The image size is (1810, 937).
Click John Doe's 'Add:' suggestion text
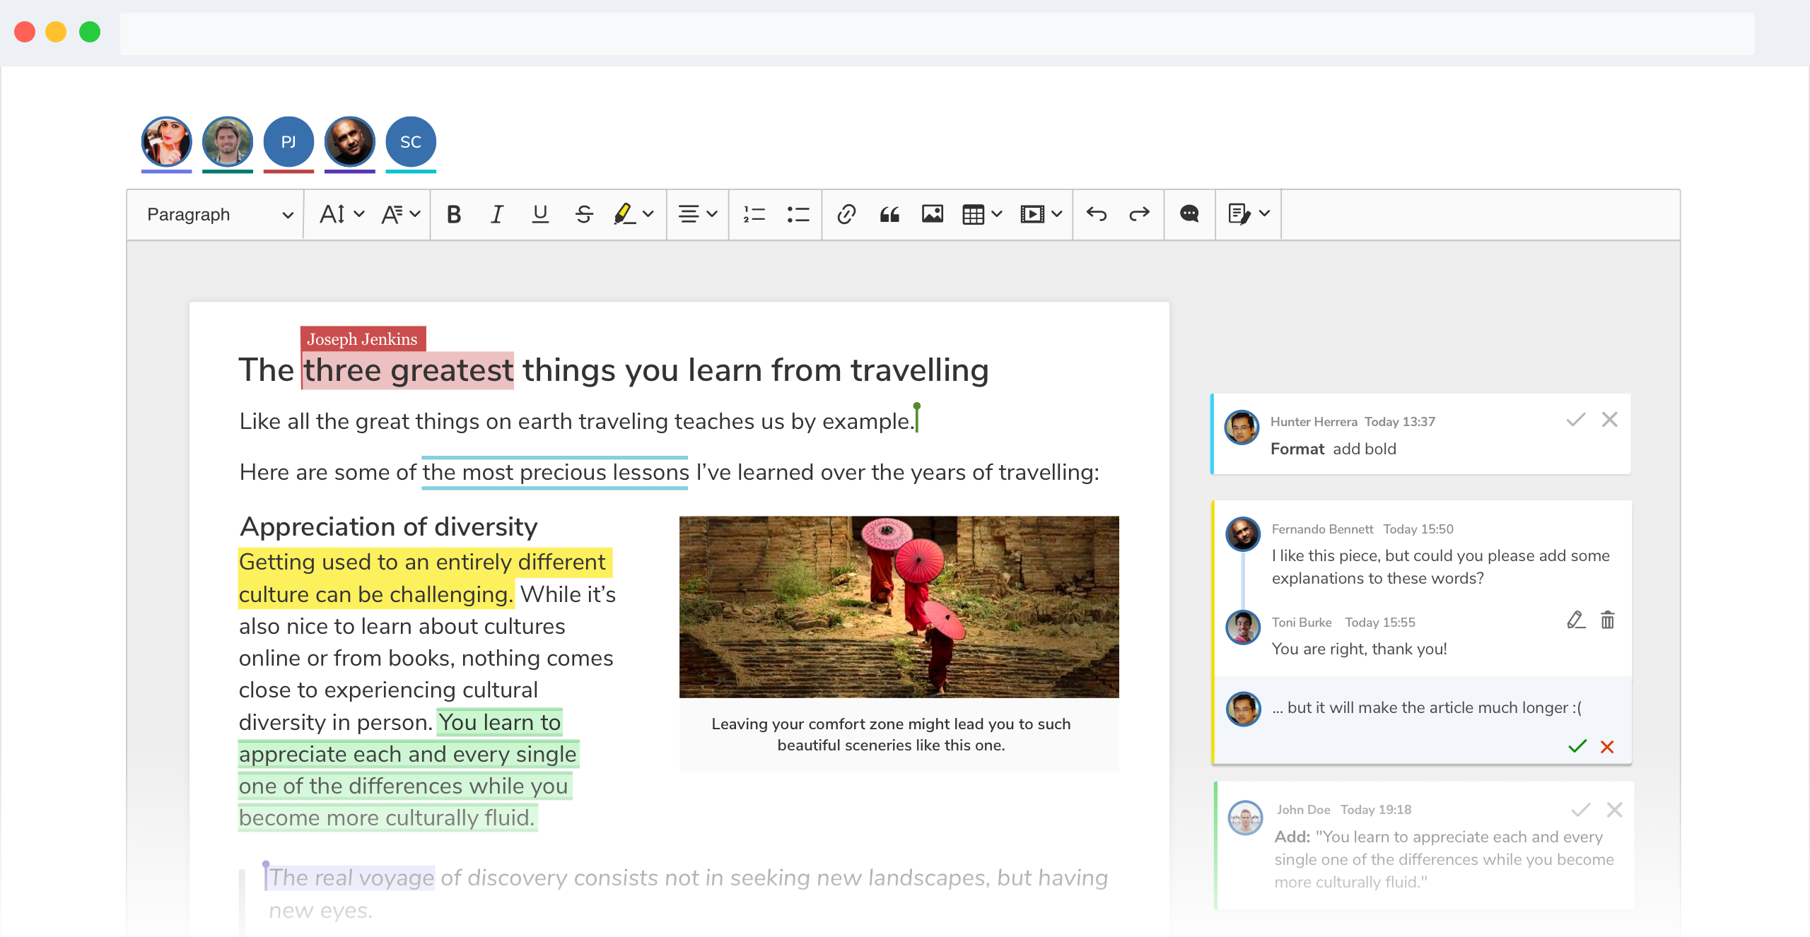[x=1444, y=859]
